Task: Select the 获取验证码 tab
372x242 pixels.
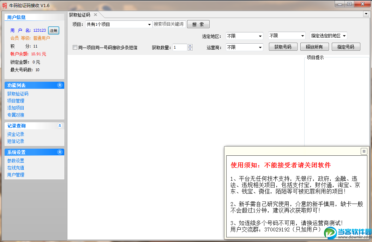Action: 79,15
